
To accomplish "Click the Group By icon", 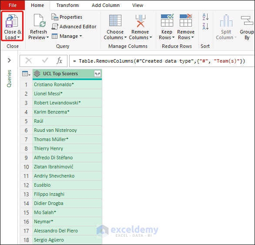I will tap(247, 20).
